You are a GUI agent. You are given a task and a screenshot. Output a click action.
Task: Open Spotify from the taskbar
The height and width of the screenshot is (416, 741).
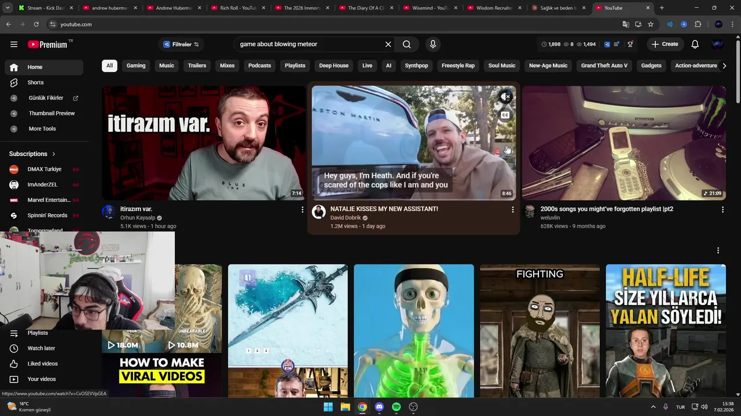coord(396,407)
